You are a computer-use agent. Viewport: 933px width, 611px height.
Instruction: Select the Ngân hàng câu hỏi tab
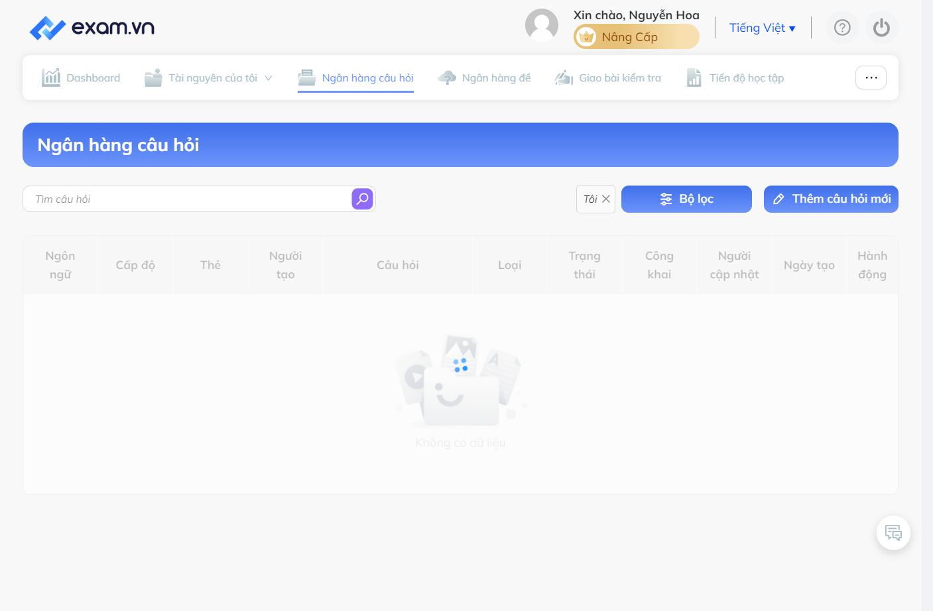355,78
